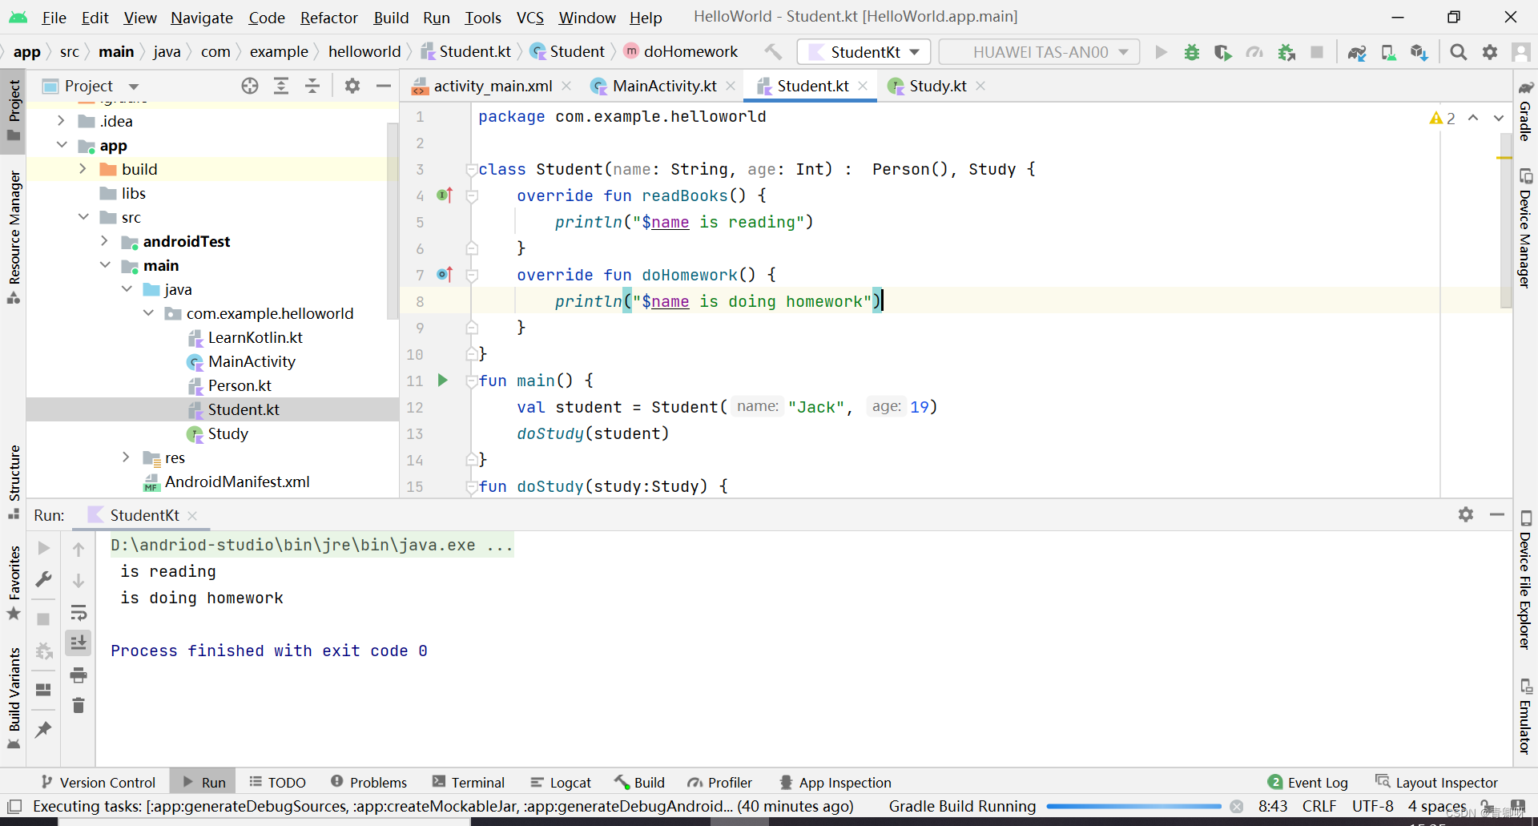Image resolution: width=1538 pixels, height=826 pixels.
Task: Open the StudentKt run configuration dropdown
Action: tap(864, 52)
